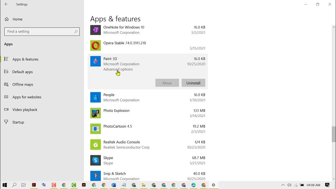Click the 1/30/2021 People install date
The image size is (336, 189).
pos(197,100)
